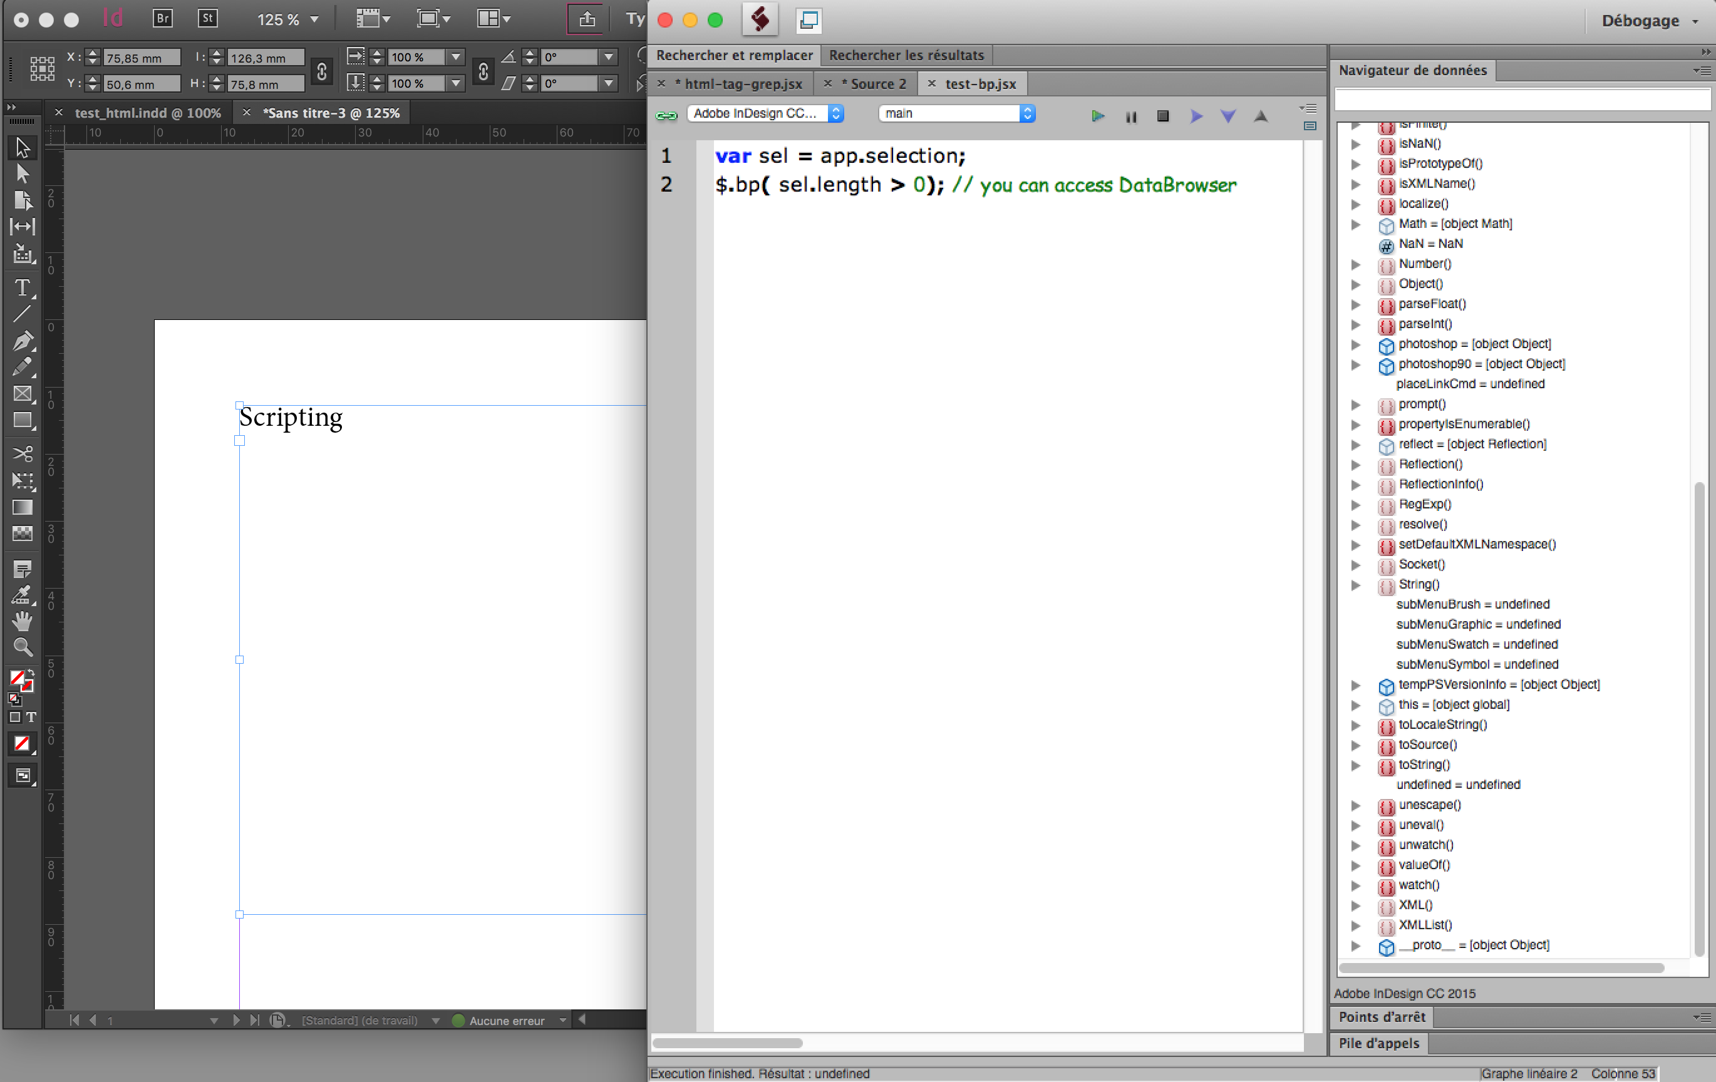Open the Screen Mode dropdown

click(x=433, y=19)
